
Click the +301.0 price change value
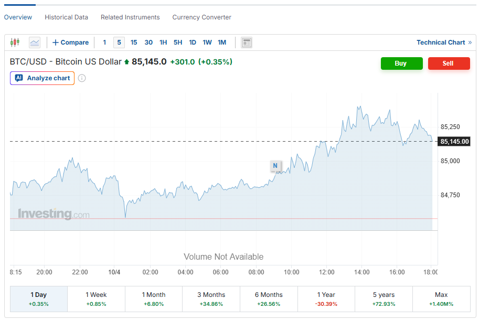[x=183, y=62]
